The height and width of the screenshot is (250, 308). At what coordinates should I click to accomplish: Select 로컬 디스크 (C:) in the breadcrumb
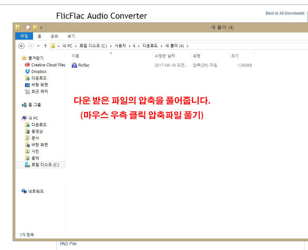pyautogui.click(x=93, y=46)
